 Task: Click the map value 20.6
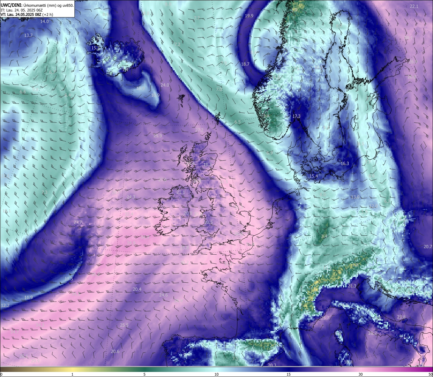115,351
